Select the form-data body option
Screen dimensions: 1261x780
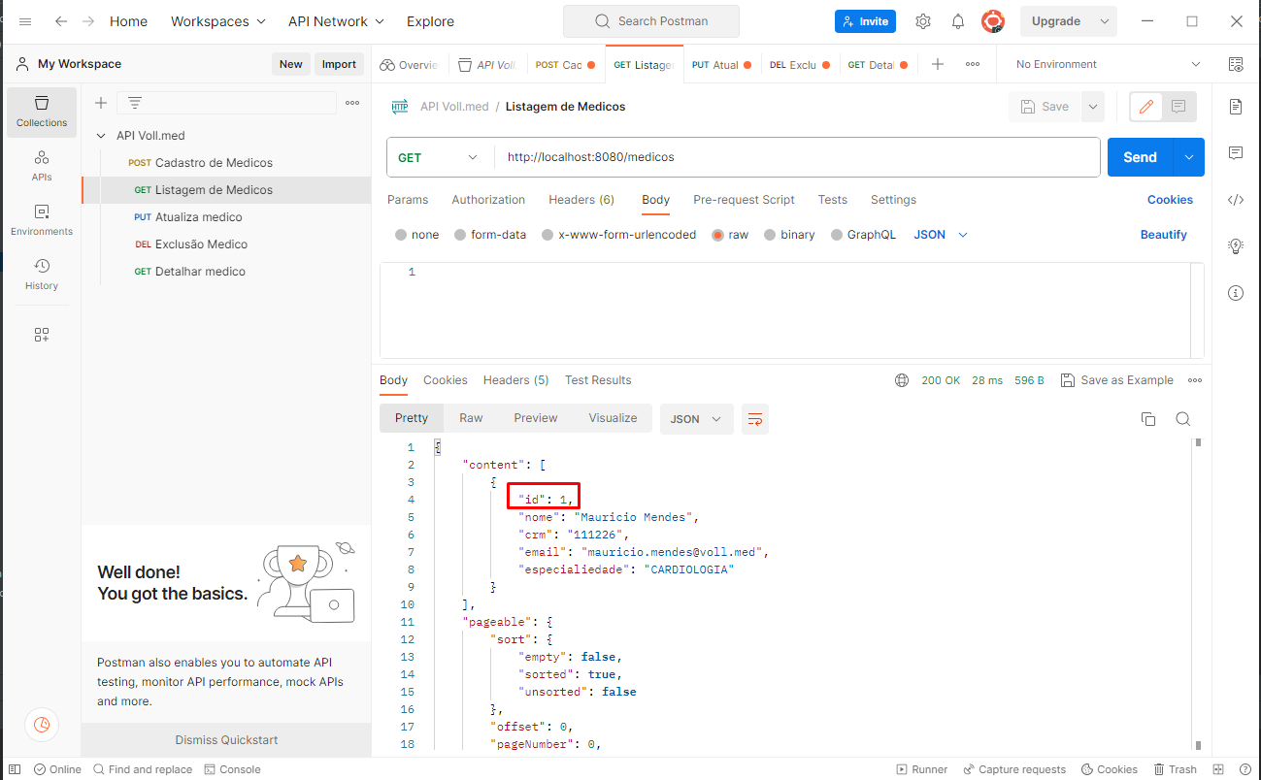(460, 235)
